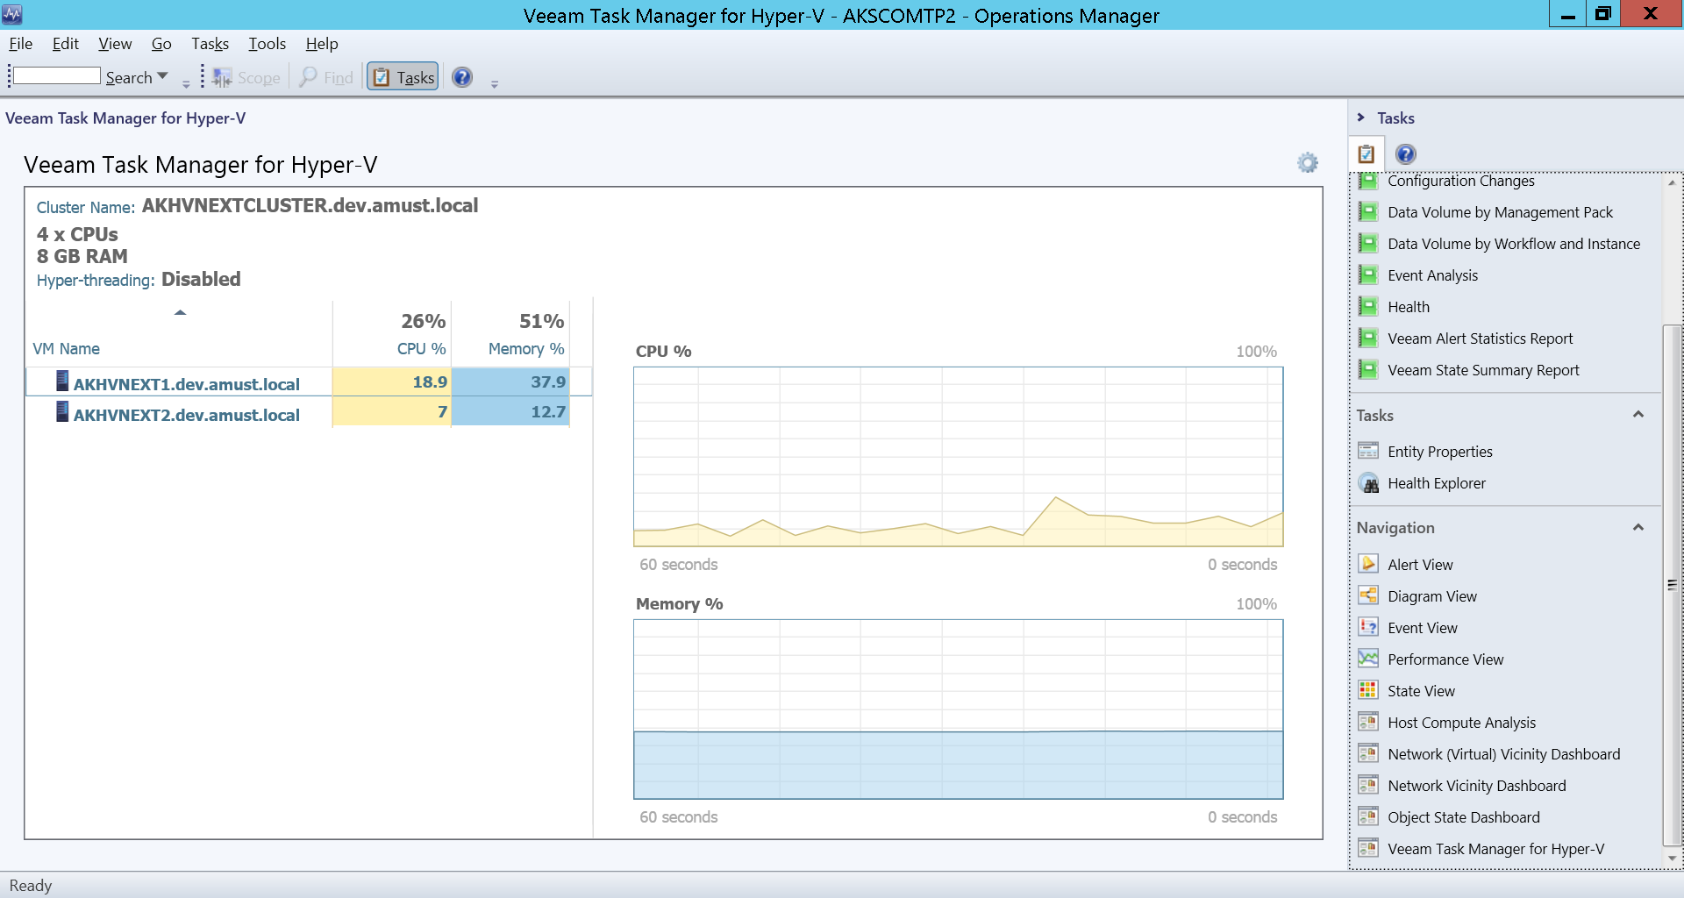The image size is (1684, 898).
Task: Click the Entity Properties icon
Action: tap(1368, 451)
